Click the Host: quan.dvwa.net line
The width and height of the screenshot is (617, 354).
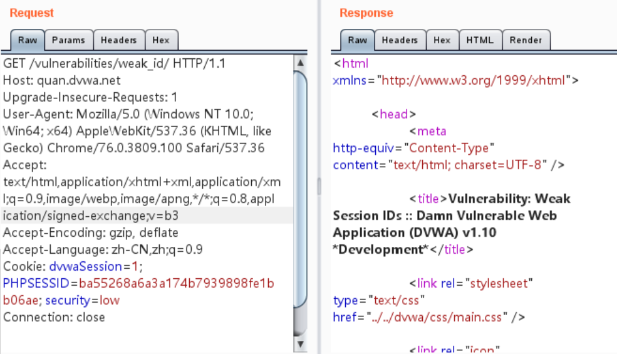[x=62, y=80]
